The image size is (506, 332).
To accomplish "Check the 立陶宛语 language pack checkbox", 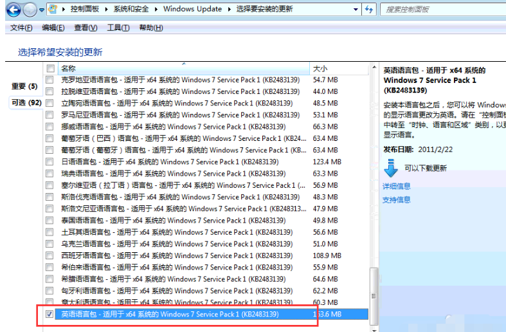I will tap(50, 103).
